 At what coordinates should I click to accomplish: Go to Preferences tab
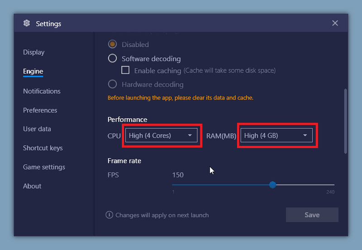click(40, 110)
